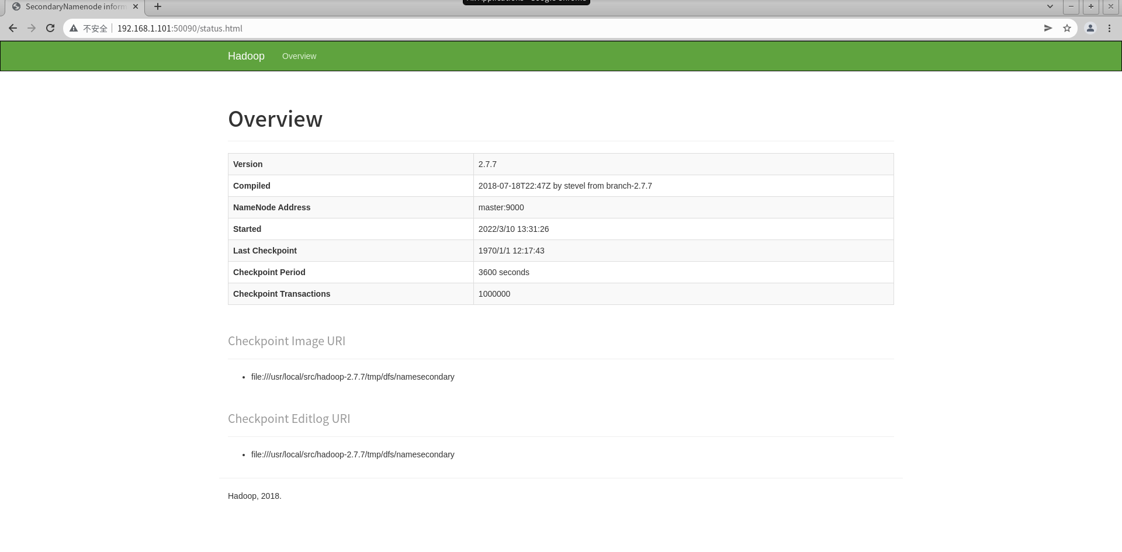Viewport: 1122px width, 552px height.
Task: Click the Hadoop brand link
Action: [x=246, y=56]
